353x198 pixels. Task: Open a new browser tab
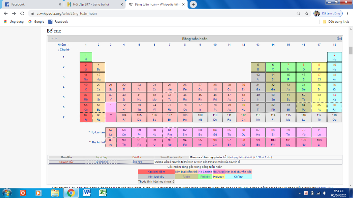tap(193, 4)
